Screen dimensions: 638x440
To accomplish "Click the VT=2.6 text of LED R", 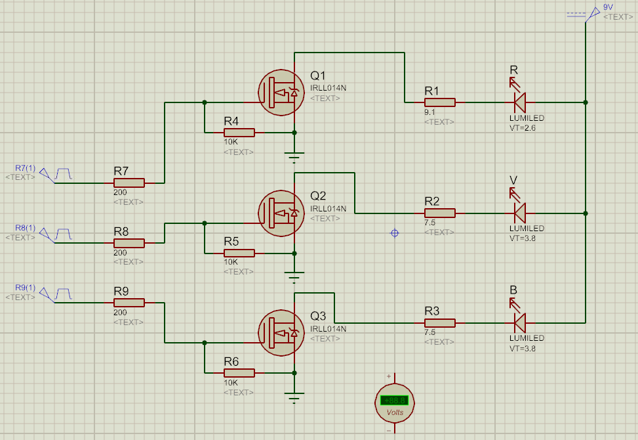I will coord(523,128).
